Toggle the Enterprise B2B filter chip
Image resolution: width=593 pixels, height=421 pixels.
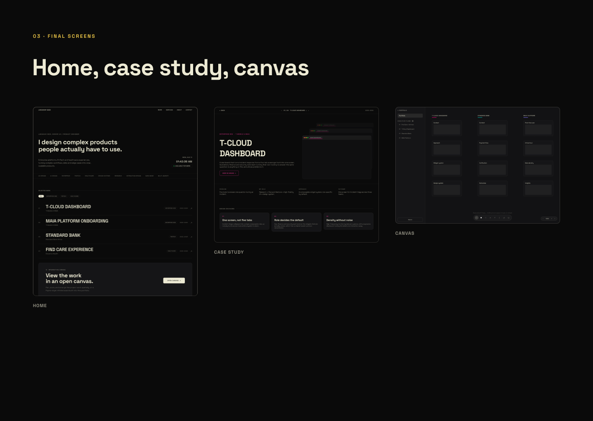coord(52,196)
